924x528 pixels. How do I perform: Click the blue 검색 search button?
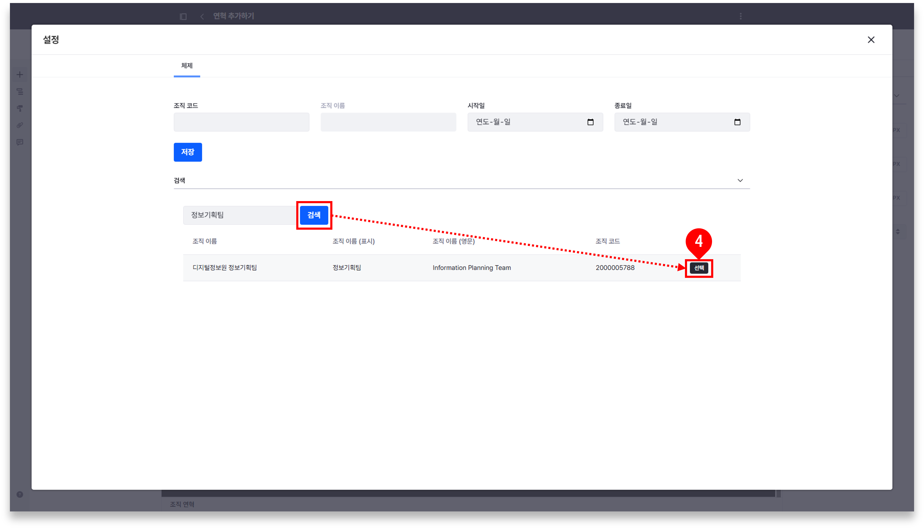[x=314, y=215]
